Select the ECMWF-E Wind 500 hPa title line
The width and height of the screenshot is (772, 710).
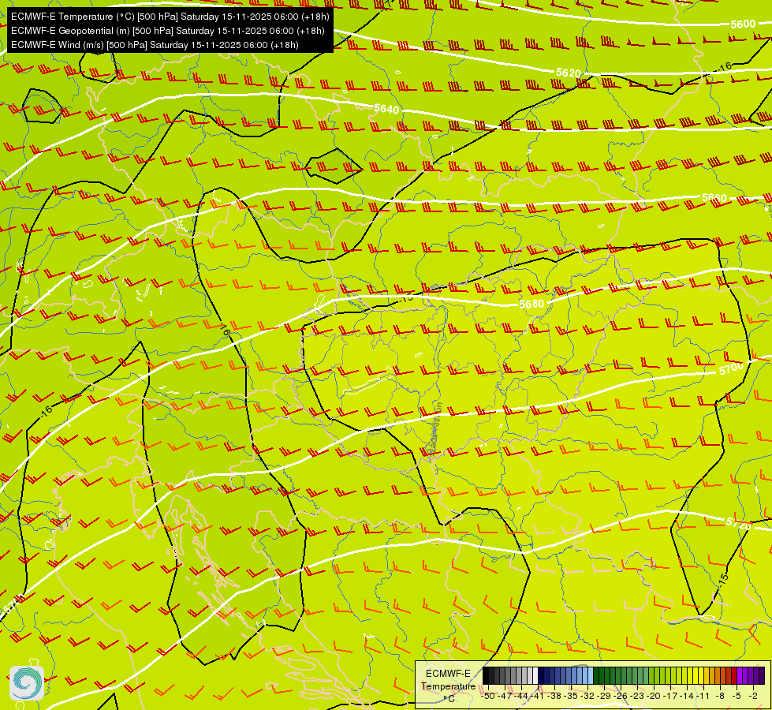155,45
